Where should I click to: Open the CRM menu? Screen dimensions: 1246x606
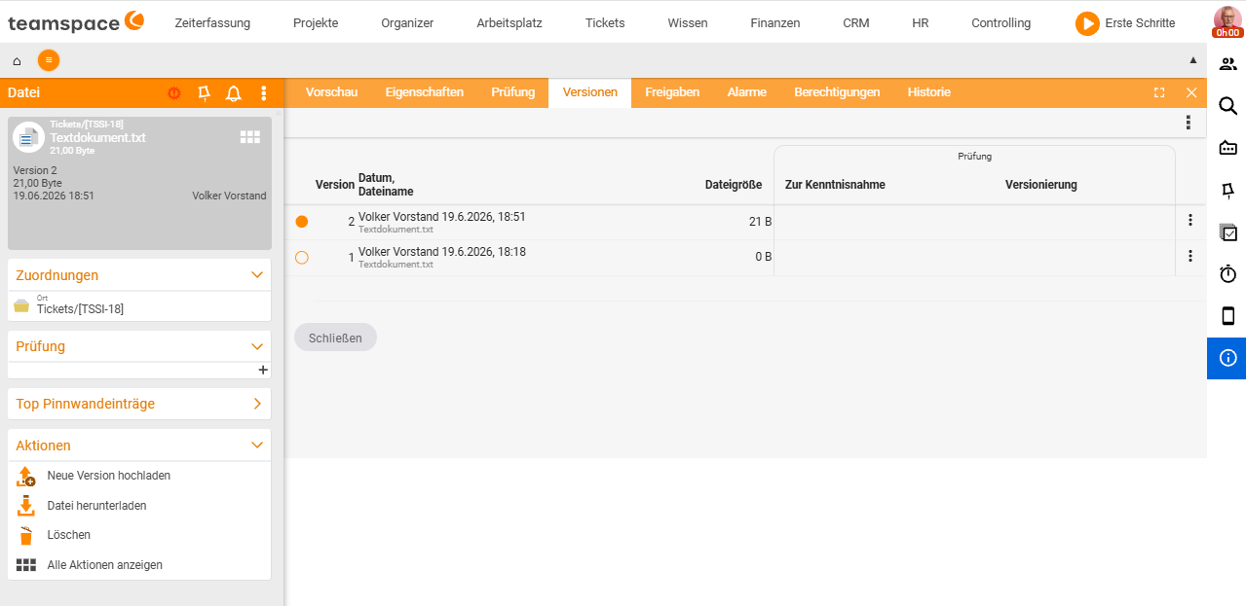856,23
